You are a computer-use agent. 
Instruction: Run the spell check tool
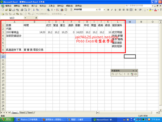[29, 10]
